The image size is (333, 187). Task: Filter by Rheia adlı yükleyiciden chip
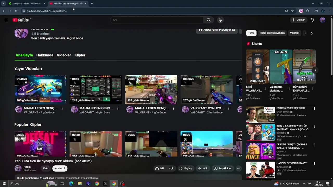click(x=272, y=33)
